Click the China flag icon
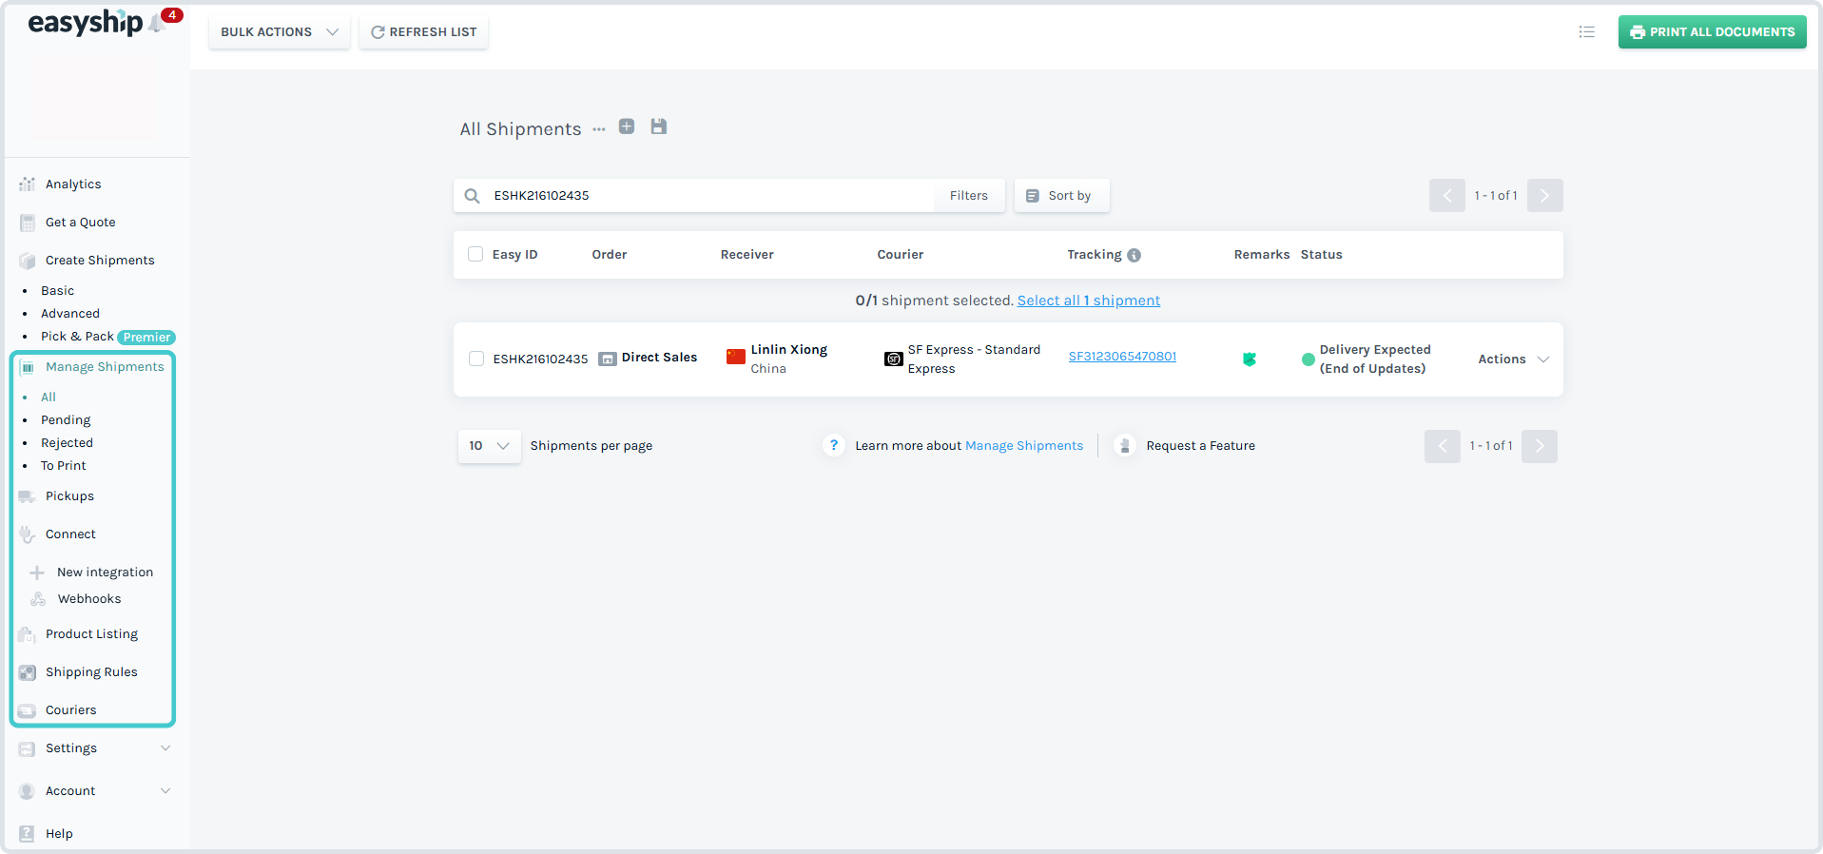1823x854 pixels. point(736,357)
